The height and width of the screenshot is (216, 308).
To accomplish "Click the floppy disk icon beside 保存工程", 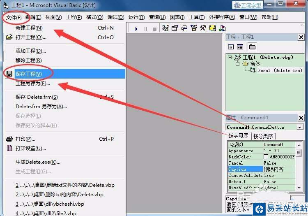I will coord(9,74).
